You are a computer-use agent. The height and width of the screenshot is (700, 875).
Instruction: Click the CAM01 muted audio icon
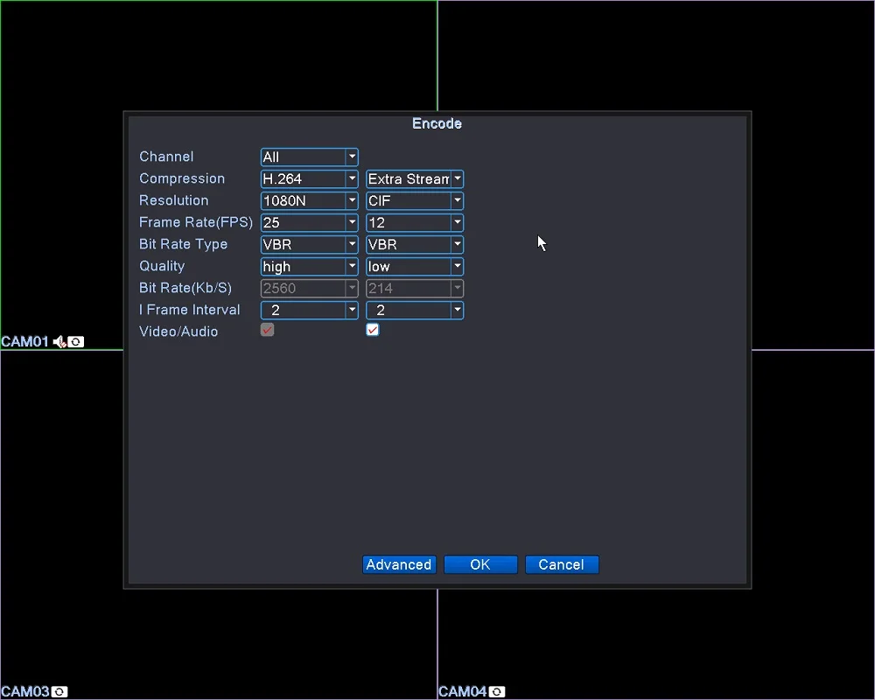pyautogui.click(x=59, y=341)
